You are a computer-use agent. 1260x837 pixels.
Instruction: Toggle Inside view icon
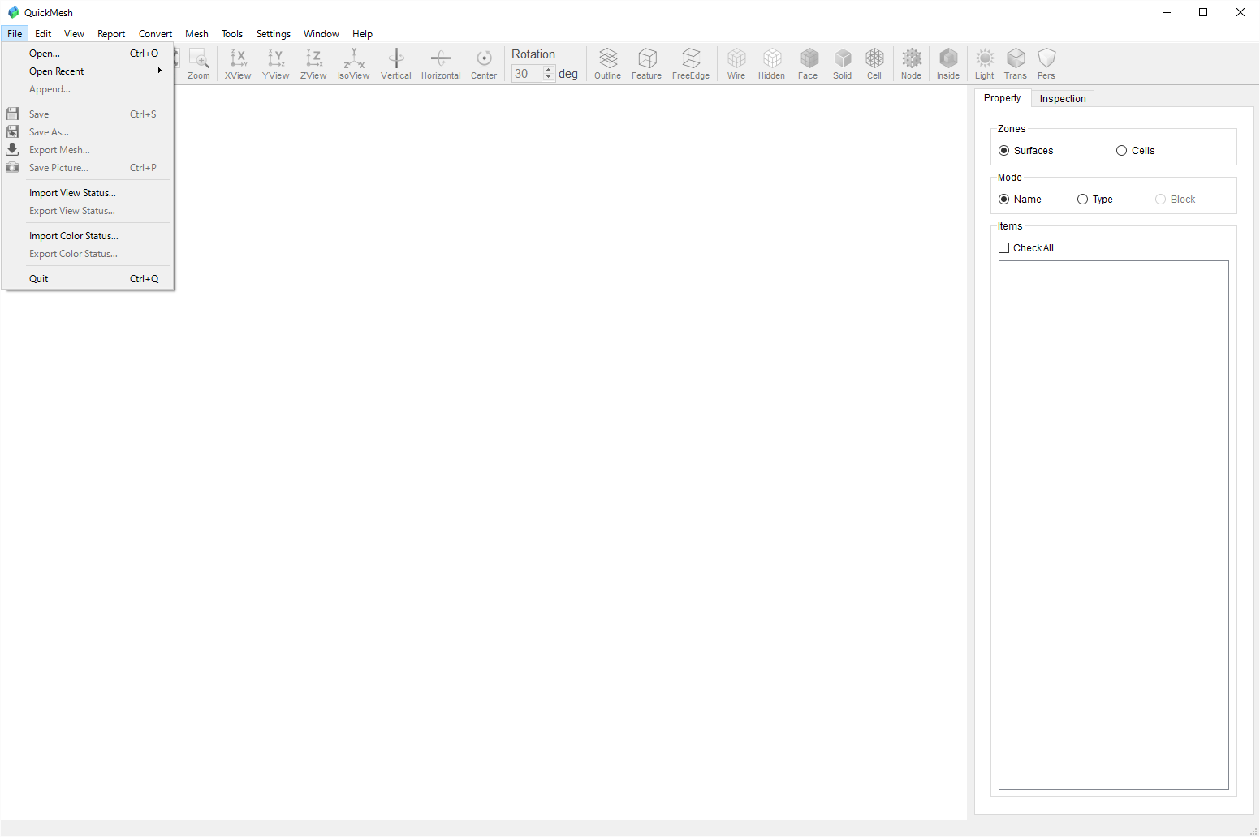948,63
